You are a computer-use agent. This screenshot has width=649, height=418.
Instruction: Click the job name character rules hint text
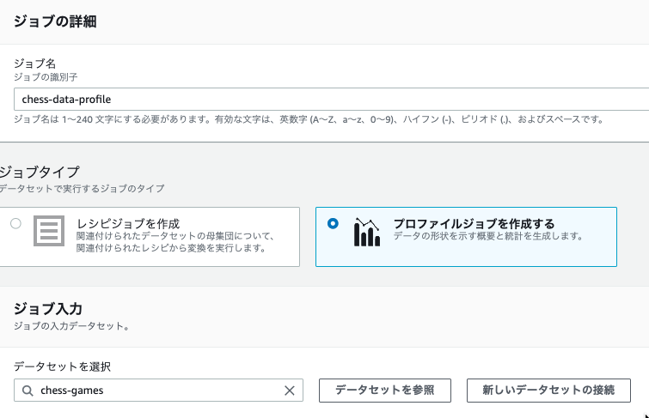309,119
